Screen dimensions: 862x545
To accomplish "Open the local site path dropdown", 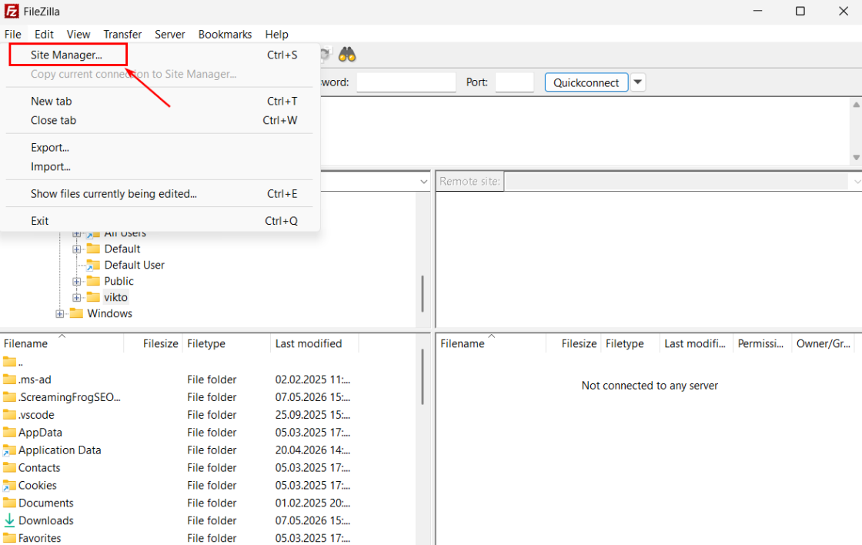I will [423, 182].
